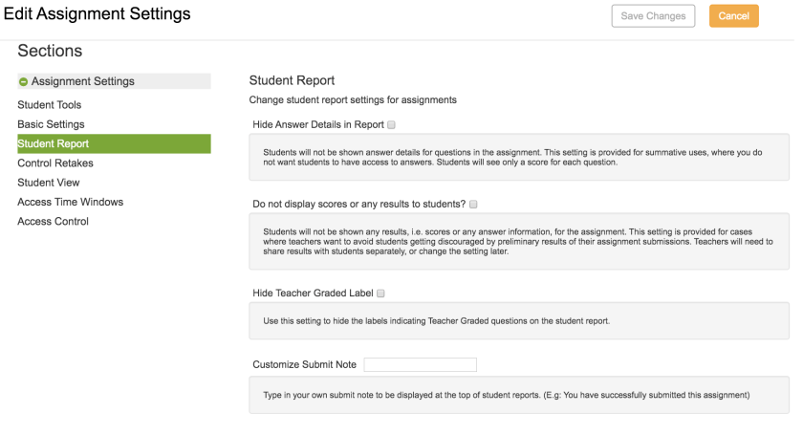Check Do not display scores to students
The height and width of the screenshot is (435, 803).
click(473, 204)
